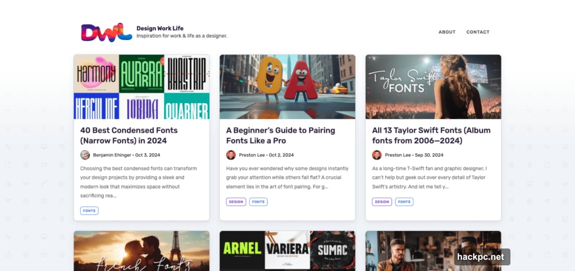This screenshot has height=271, width=575.
Task: Click the Design tag on the pairing fonts card
Action: click(x=236, y=202)
